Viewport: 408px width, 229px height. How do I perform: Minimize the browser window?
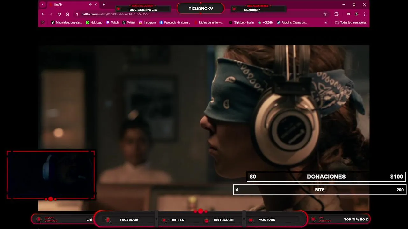point(343,4)
